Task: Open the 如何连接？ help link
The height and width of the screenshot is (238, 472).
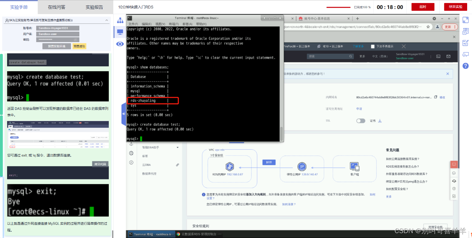Action: point(289,204)
